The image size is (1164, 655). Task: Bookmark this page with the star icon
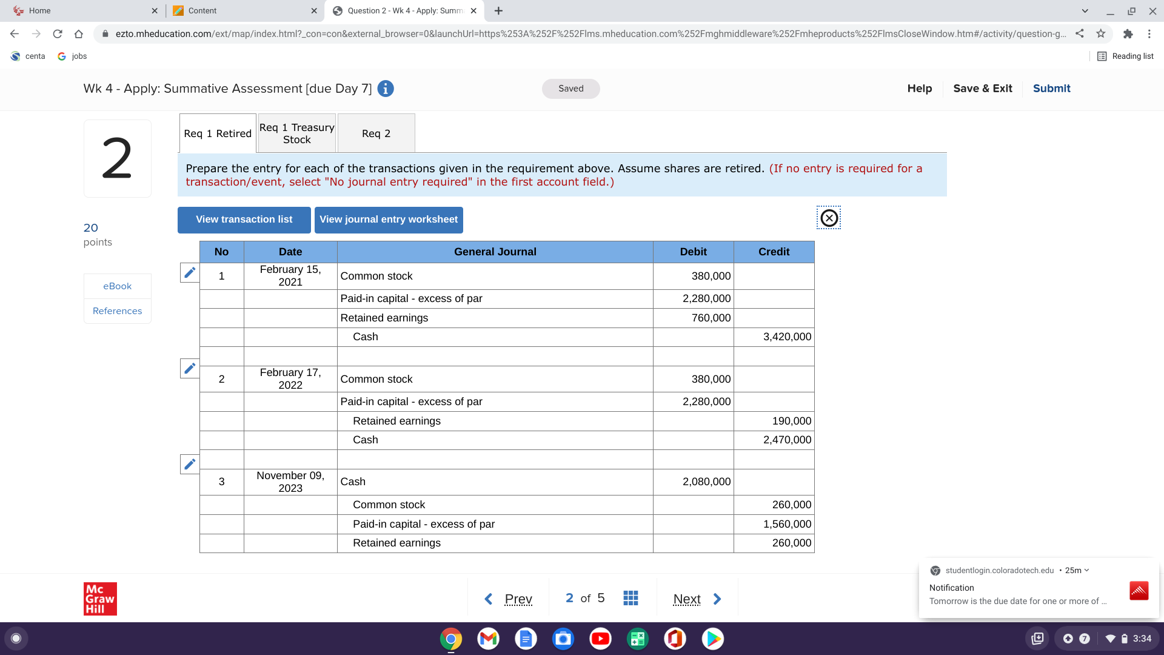[1101, 34]
